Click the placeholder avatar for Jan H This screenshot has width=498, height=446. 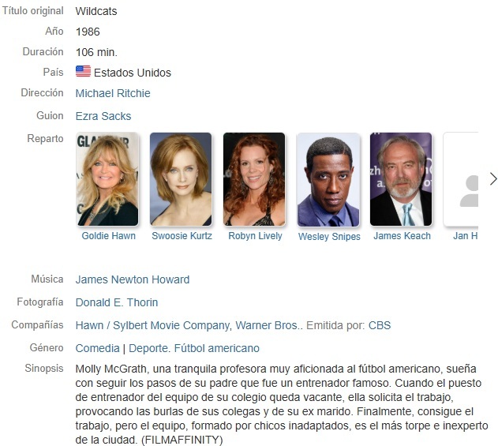pos(461,179)
